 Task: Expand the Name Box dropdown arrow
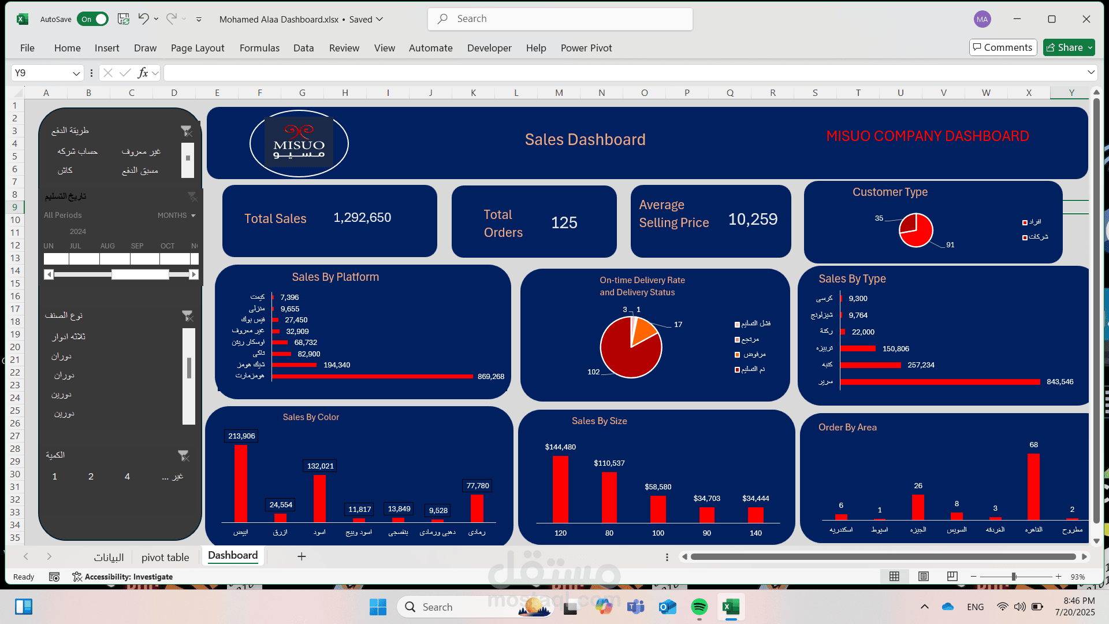coord(76,73)
